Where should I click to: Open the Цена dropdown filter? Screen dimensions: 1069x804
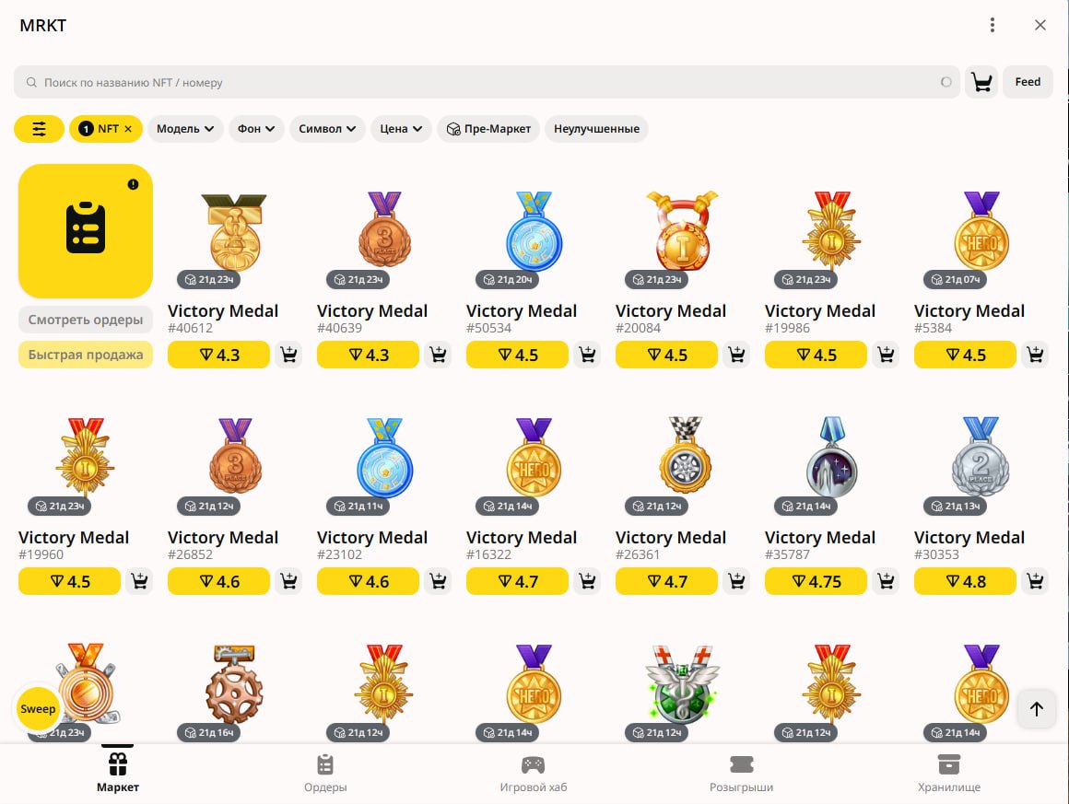point(401,129)
